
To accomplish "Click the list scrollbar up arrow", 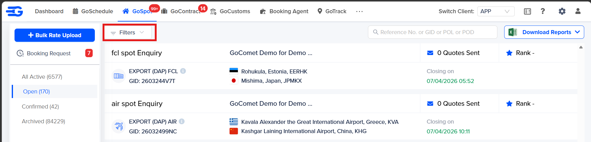I will (x=581, y=47).
